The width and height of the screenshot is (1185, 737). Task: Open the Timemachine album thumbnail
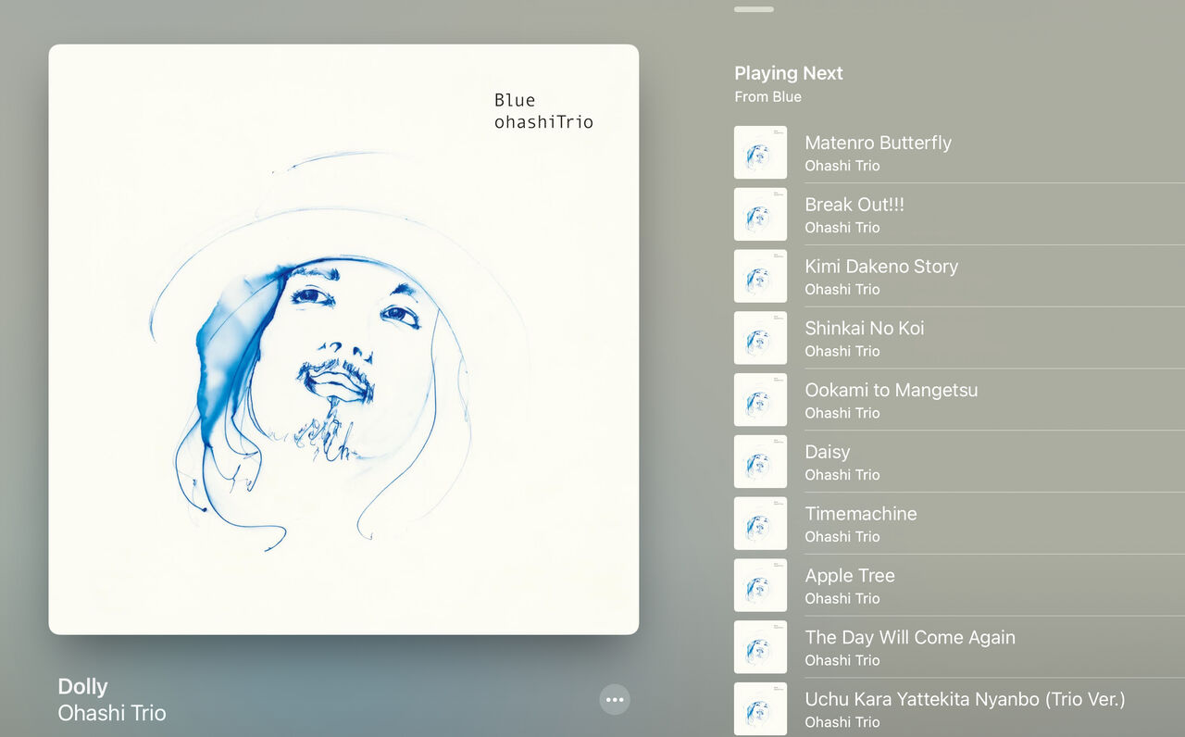(760, 524)
